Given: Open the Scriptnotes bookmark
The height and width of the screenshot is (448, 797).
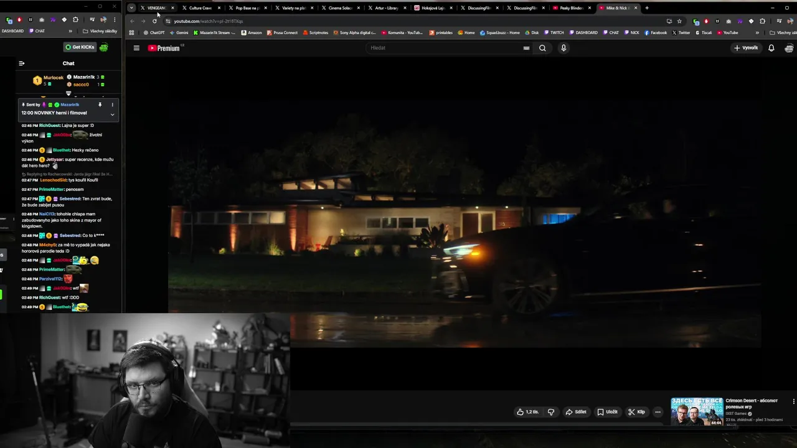Looking at the screenshot, I should coord(316,32).
